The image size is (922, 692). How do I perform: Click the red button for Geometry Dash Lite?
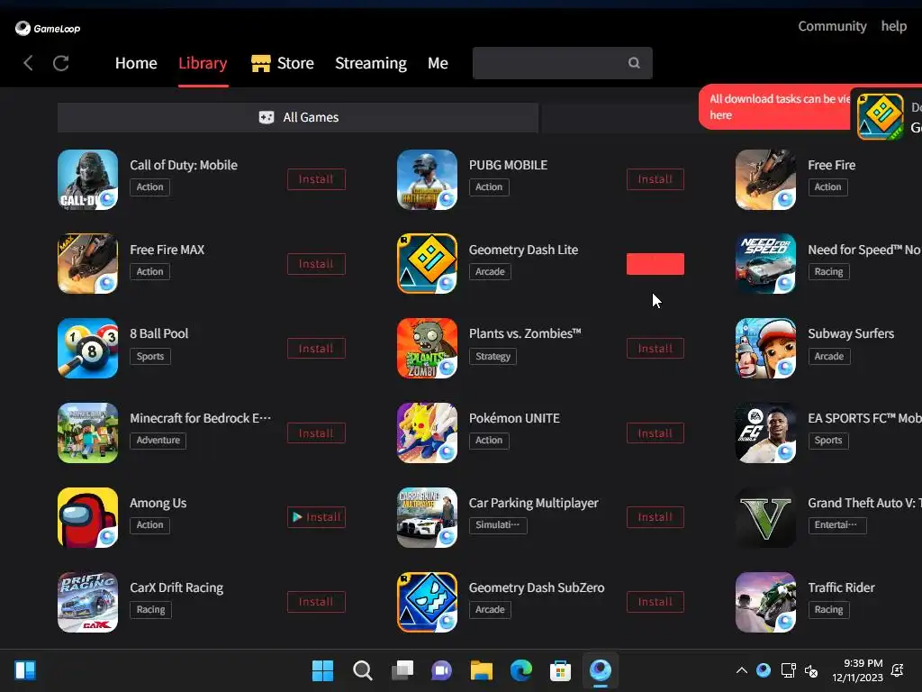[x=655, y=264]
